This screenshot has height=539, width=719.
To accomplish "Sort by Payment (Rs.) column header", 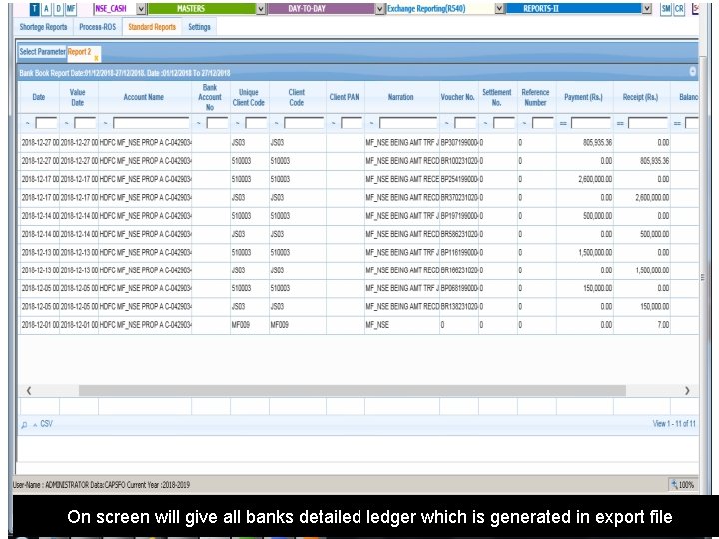I will point(584,97).
